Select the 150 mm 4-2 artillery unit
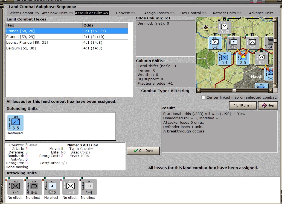Screen dimensions: 282x204 coord(52,187)
